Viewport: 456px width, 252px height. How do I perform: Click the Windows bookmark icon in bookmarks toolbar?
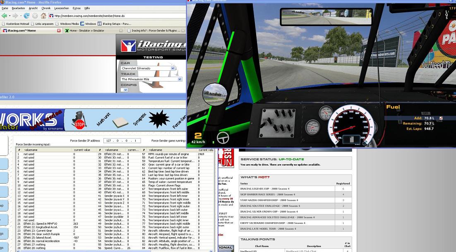83,24
